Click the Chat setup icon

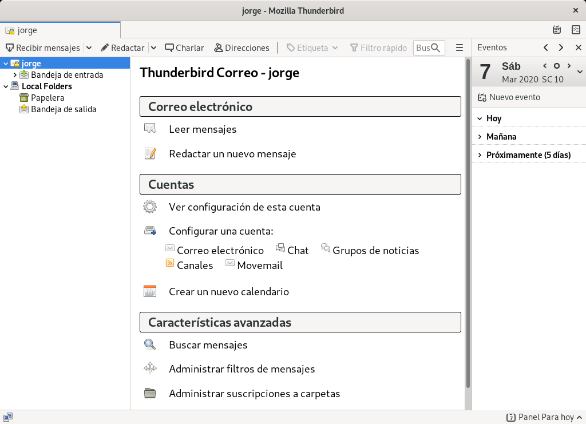(x=280, y=248)
